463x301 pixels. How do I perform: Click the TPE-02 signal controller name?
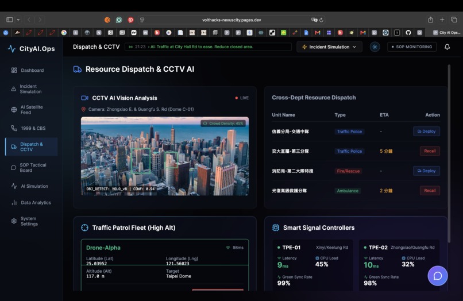click(378, 248)
